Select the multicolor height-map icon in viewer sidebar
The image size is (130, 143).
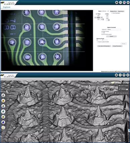point(3,106)
